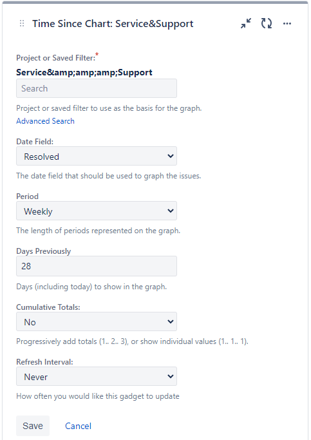Click the gadget title Time Since Chart: Service&Support
Screen dimensions: 311x440
click(x=113, y=24)
